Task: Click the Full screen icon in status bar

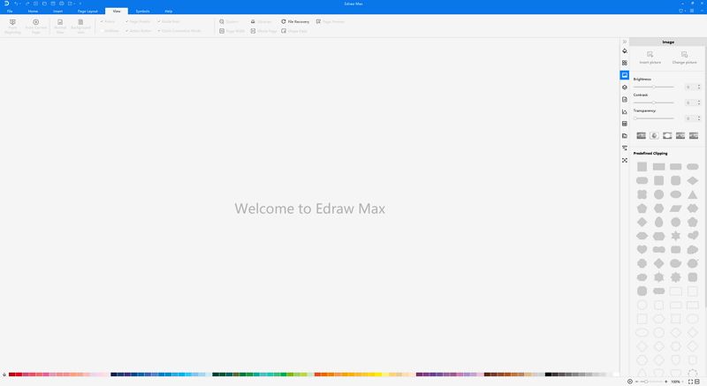Action: click(x=690, y=382)
